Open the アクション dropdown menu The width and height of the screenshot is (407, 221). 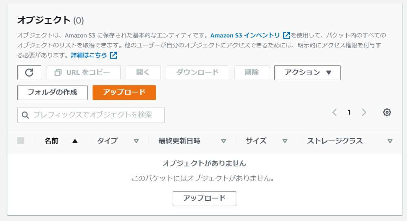(x=307, y=73)
